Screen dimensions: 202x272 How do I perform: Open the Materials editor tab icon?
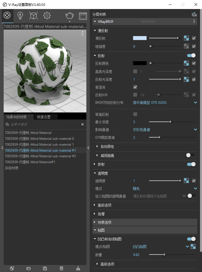point(7,16)
